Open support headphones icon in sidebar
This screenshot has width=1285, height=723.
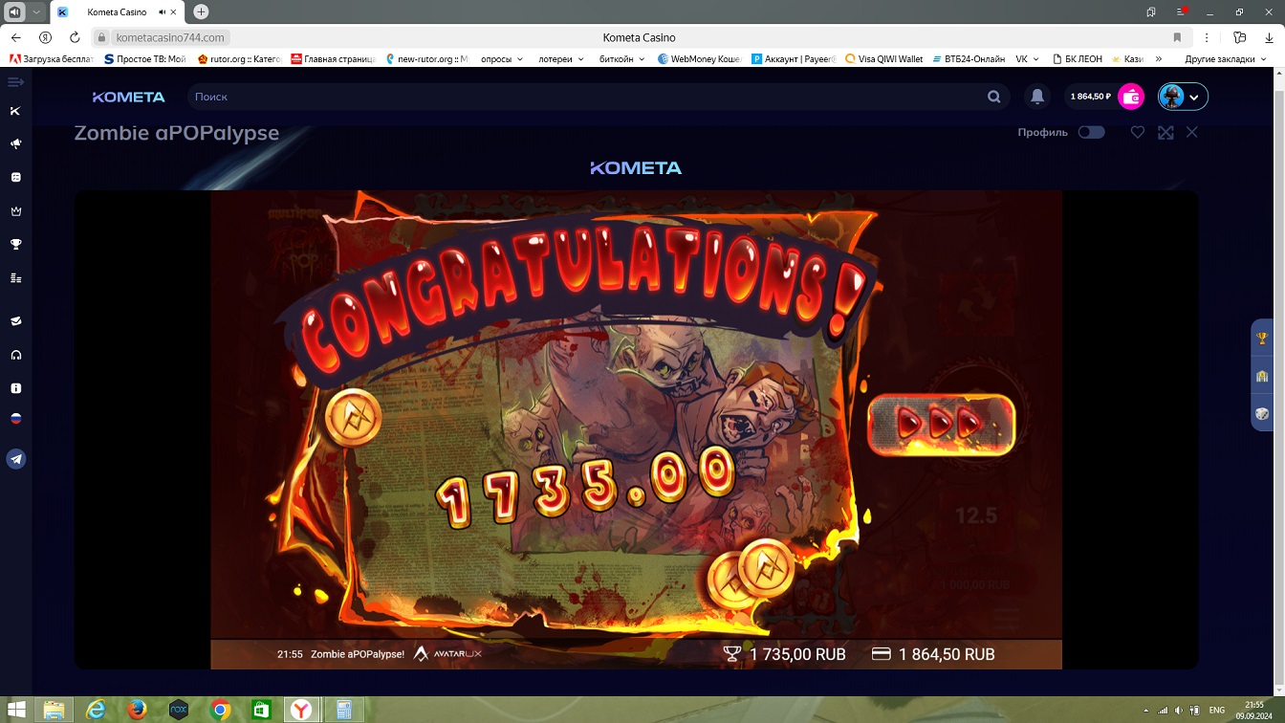coord(15,355)
